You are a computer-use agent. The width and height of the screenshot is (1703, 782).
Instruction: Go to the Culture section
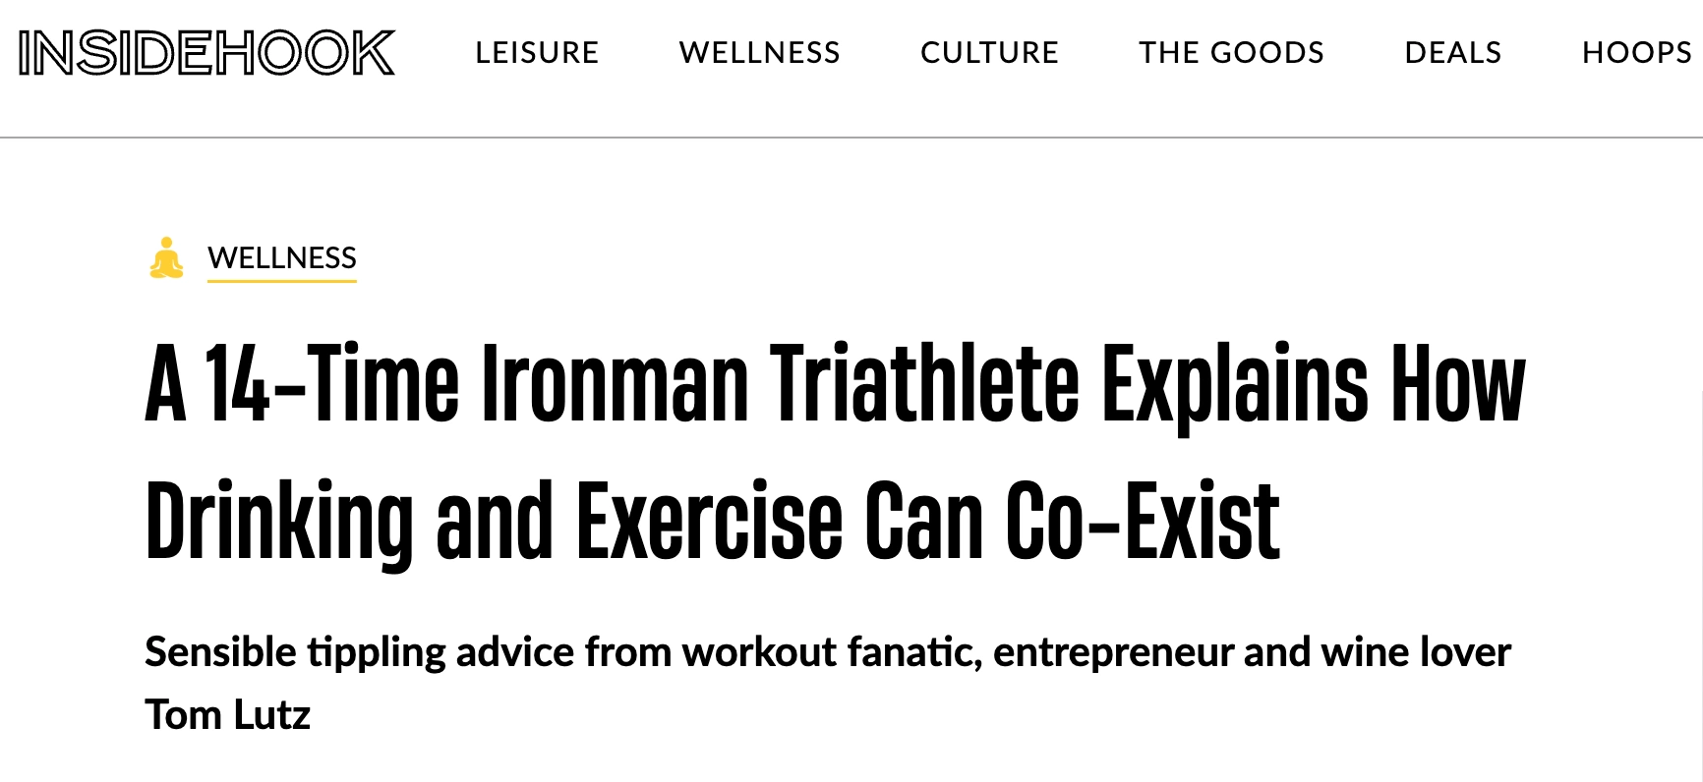(989, 53)
